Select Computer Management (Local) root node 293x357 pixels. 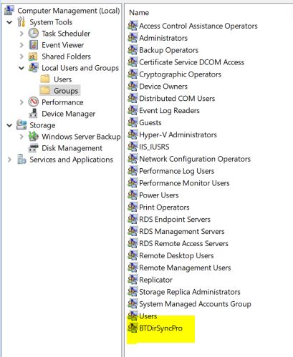click(69, 11)
